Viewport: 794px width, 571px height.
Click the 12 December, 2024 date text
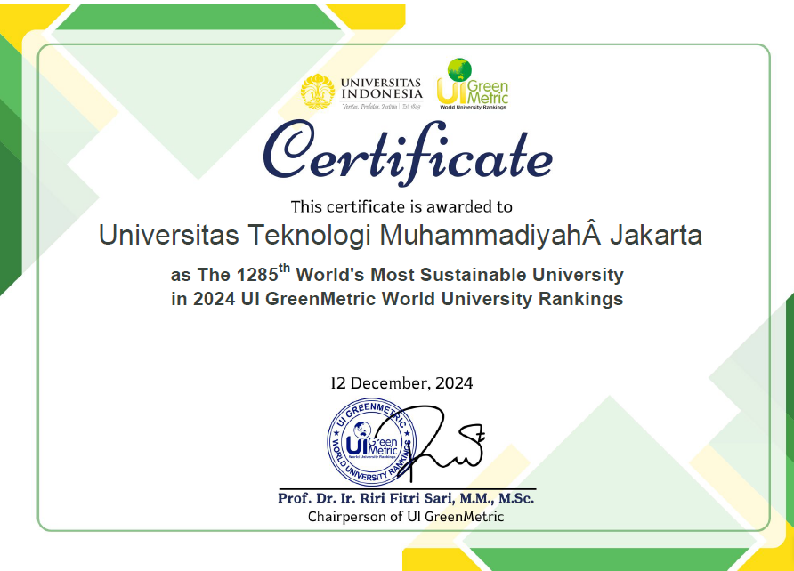(402, 383)
